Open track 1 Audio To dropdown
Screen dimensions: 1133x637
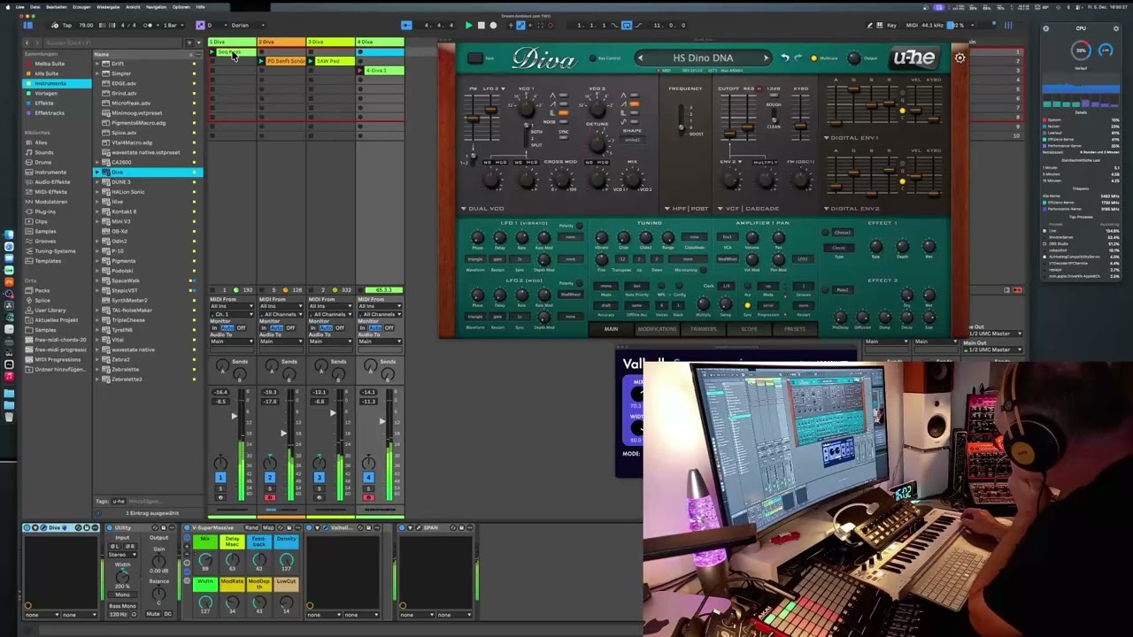tap(233, 341)
